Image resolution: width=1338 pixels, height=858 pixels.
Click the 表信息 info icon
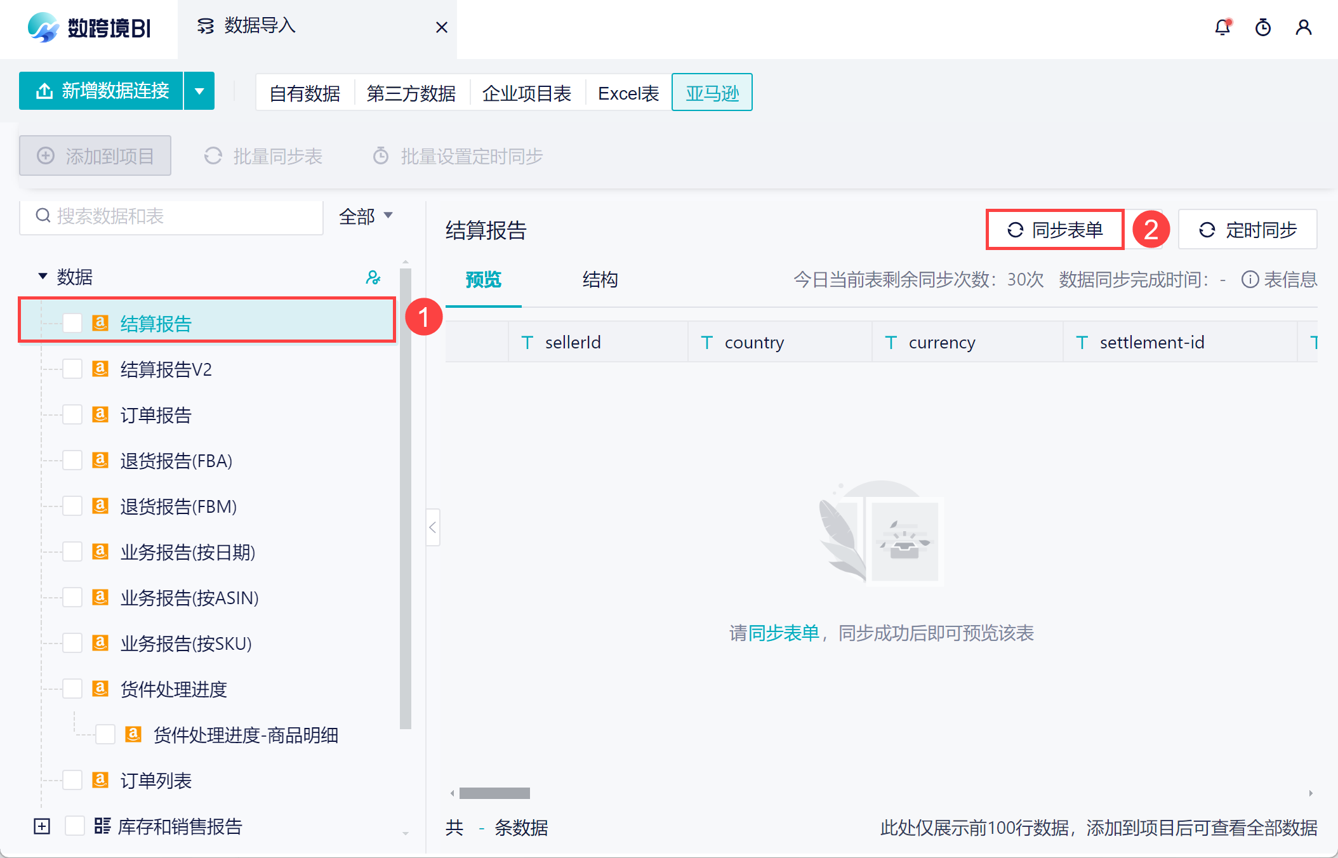[x=1249, y=280]
